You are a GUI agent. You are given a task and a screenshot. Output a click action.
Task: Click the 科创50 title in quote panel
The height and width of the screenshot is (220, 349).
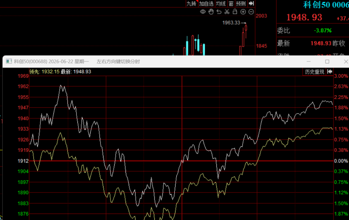326,5
